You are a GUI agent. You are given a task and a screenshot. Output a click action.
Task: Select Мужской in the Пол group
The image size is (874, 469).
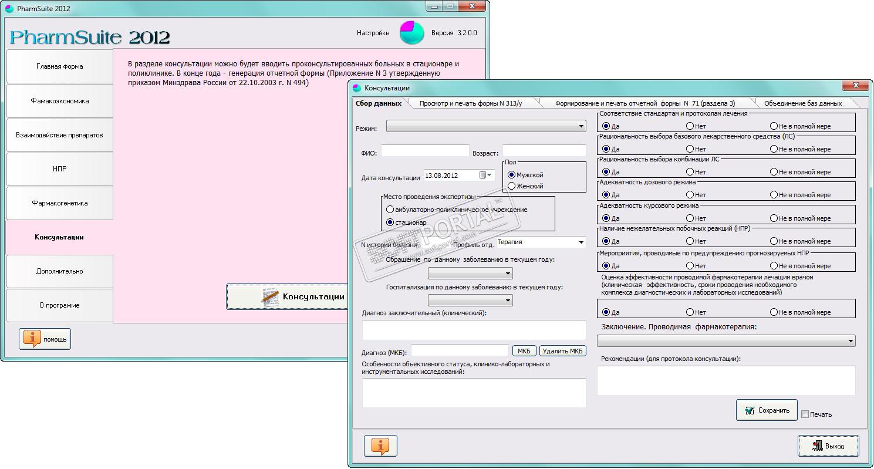tap(512, 175)
